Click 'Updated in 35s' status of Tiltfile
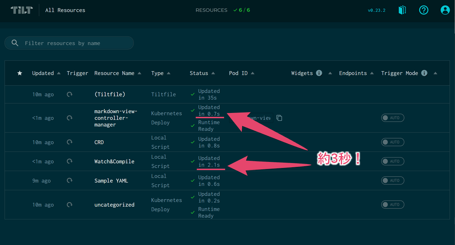The width and height of the screenshot is (455, 245). point(209,94)
